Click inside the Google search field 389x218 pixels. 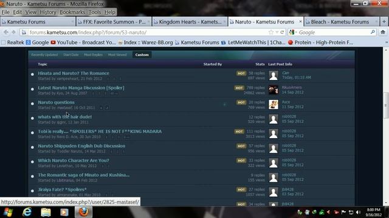pyautogui.click(x=334, y=32)
